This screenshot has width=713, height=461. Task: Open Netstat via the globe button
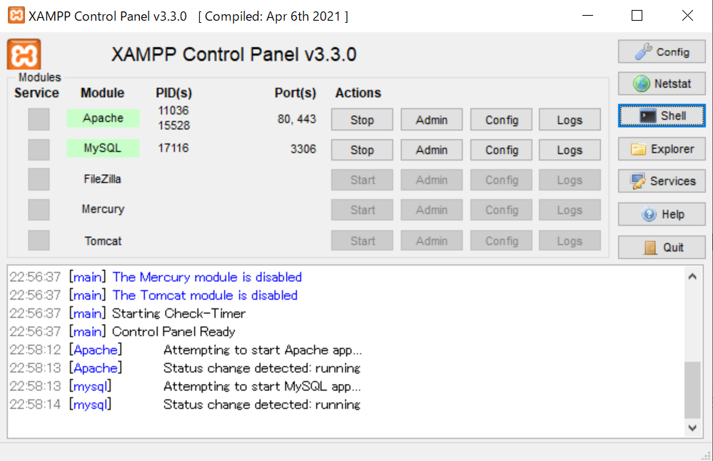click(x=662, y=83)
